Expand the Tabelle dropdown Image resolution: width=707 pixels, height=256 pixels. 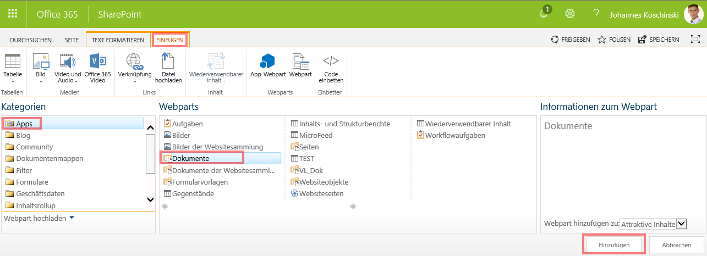tap(13, 81)
